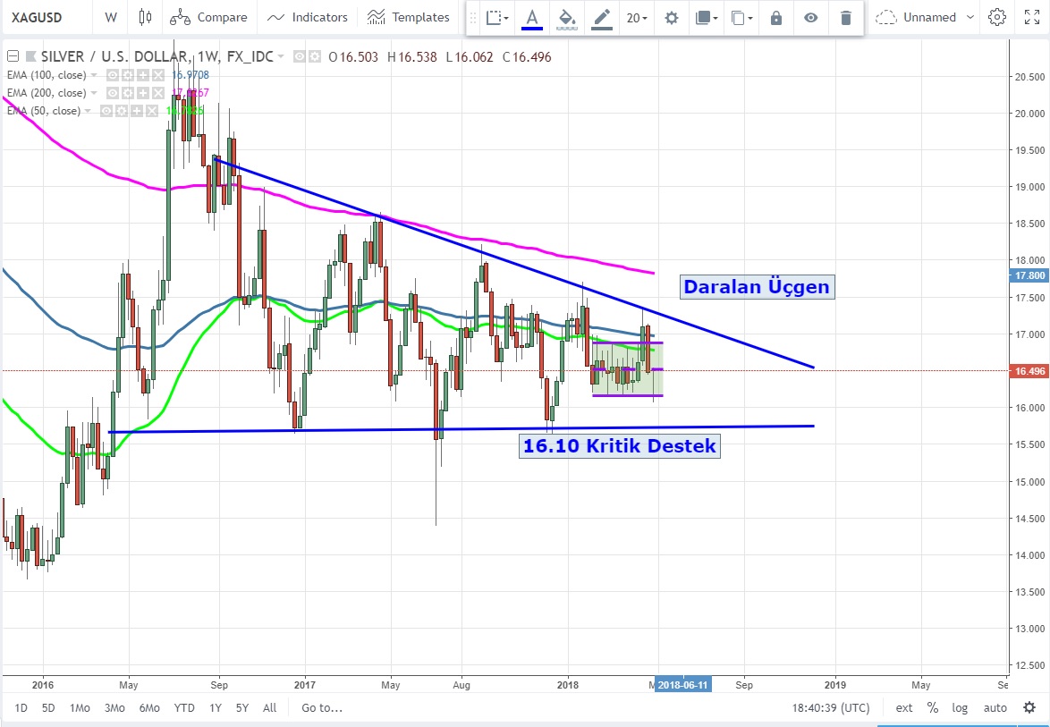Click the XAGUSD symbol input field
The width and height of the screenshot is (1050, 727).
[x=36, y=17]
